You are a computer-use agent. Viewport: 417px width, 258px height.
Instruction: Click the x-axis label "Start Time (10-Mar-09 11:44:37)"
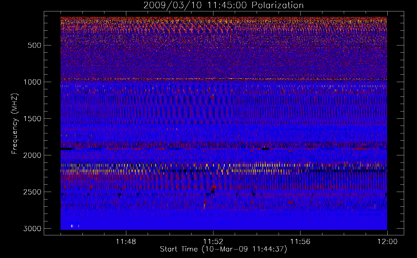[x=223, y=249]
